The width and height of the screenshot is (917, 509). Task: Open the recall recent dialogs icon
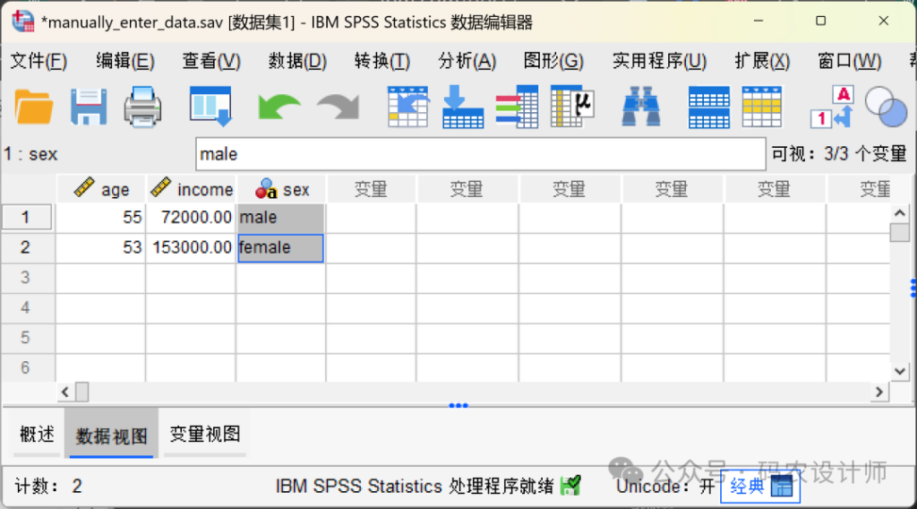210,107
